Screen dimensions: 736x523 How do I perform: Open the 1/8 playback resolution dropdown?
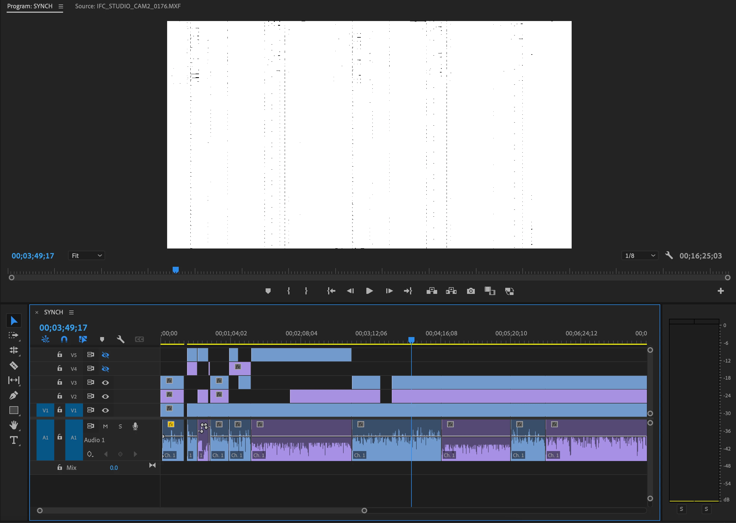click(x=639, y=256)
